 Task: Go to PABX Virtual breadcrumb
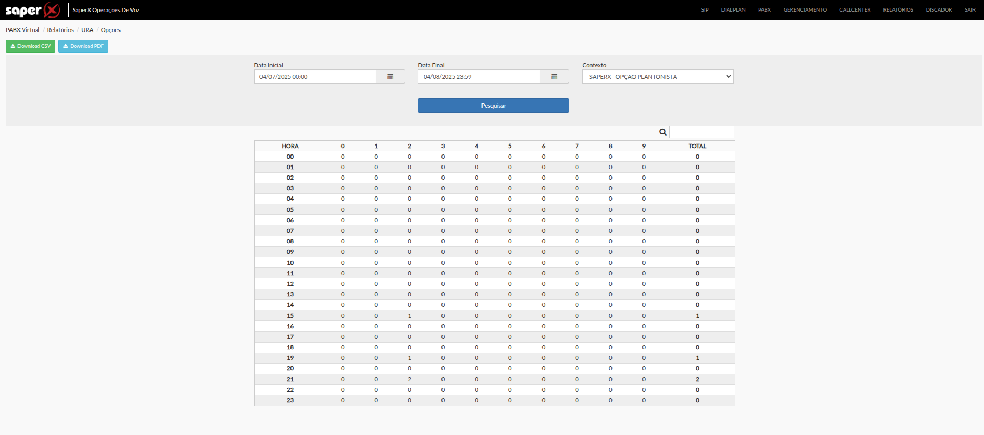(x=23, y=30)
